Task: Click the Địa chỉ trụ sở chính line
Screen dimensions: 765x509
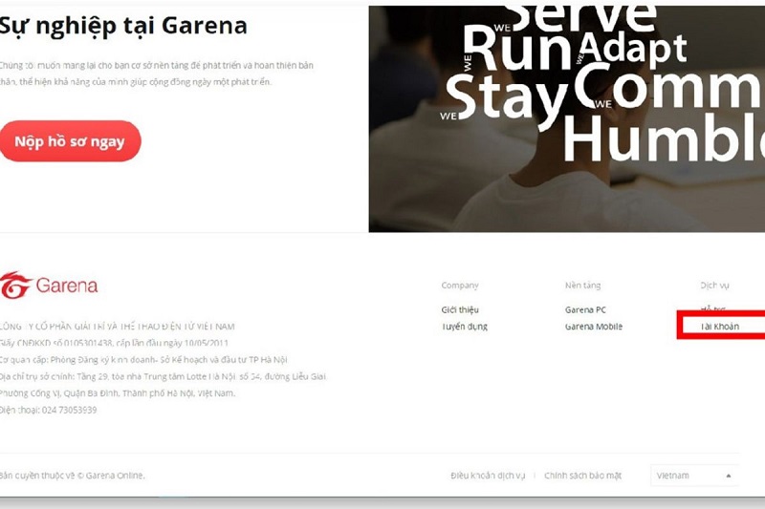Action: click(x=164, y=376)
